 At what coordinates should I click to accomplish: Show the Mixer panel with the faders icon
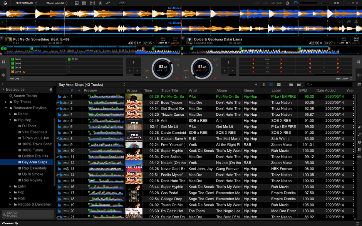(92, 3)
